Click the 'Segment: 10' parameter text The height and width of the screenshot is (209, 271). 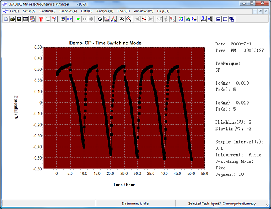229,174
